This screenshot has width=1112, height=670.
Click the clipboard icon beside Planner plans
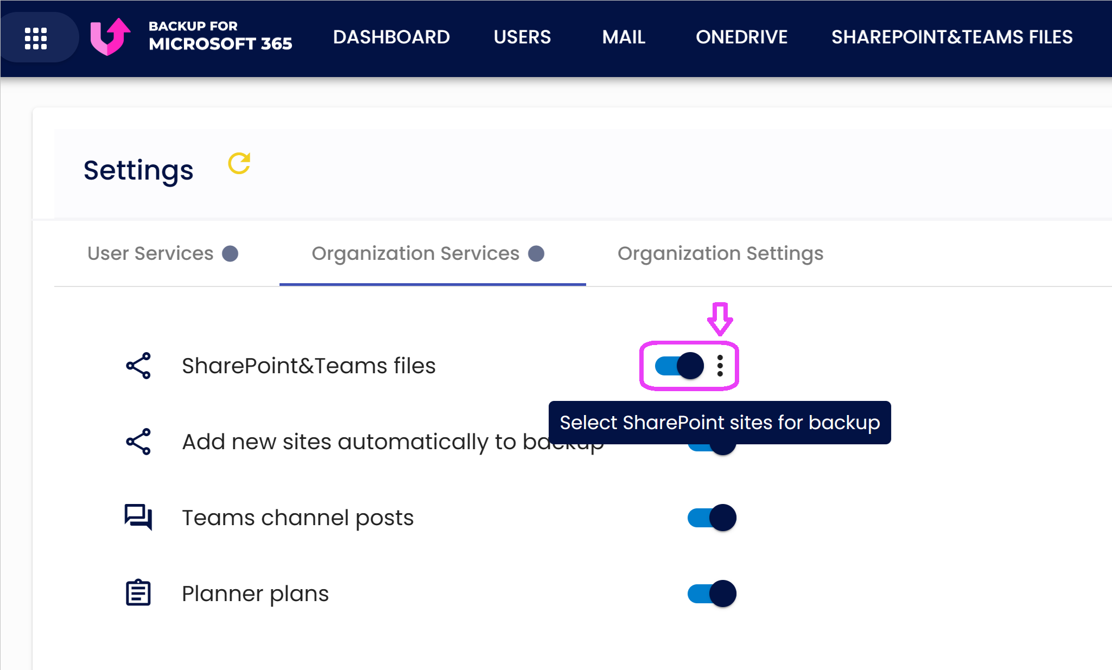138,592
